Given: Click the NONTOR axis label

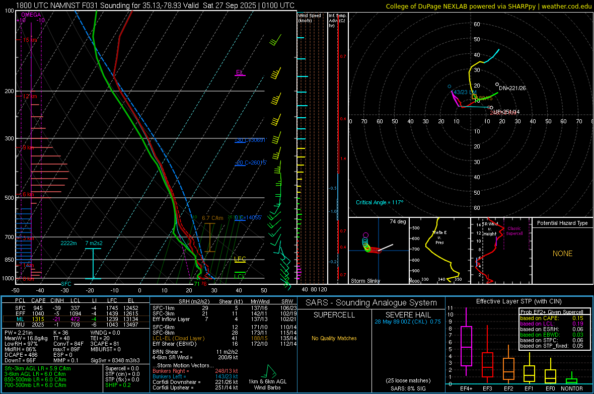Looking at the screenshot, I should [572, 388].
